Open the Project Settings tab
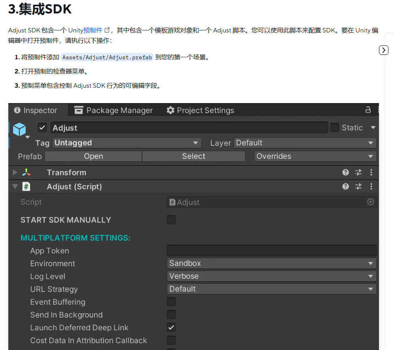Screen dimensions: 394x350 coord(200,110)
